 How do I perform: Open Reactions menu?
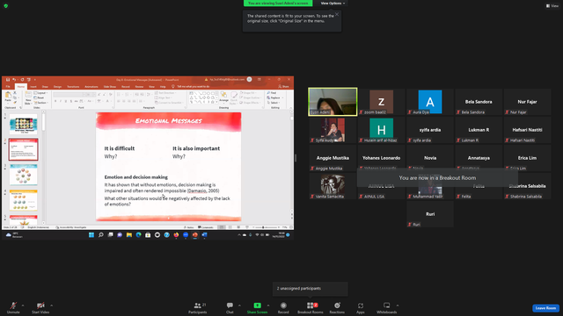337,308
